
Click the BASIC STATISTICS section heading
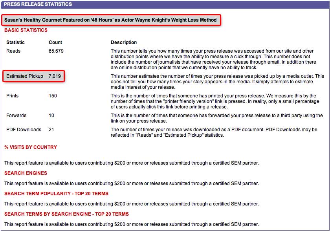coord(26,30)
